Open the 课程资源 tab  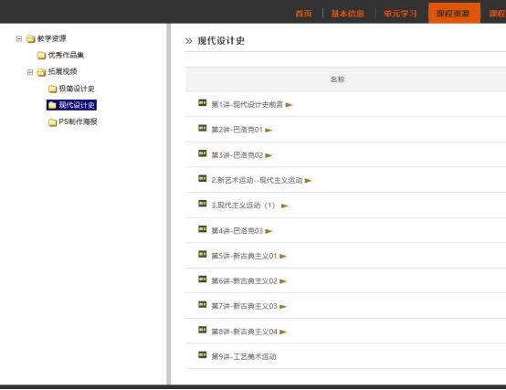point(454,13)
